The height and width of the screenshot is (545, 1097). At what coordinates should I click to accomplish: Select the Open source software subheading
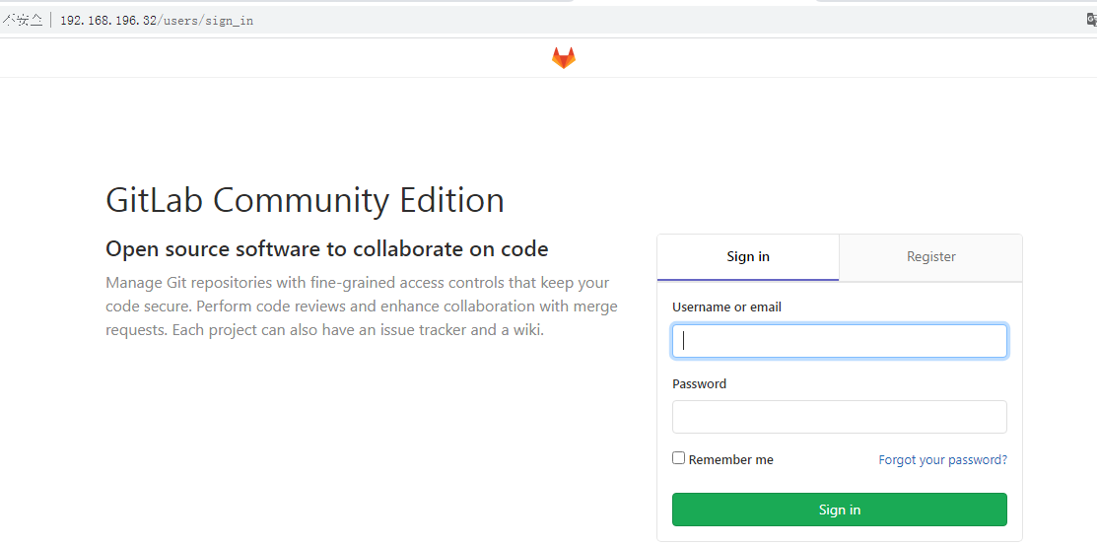coord(326,249)
